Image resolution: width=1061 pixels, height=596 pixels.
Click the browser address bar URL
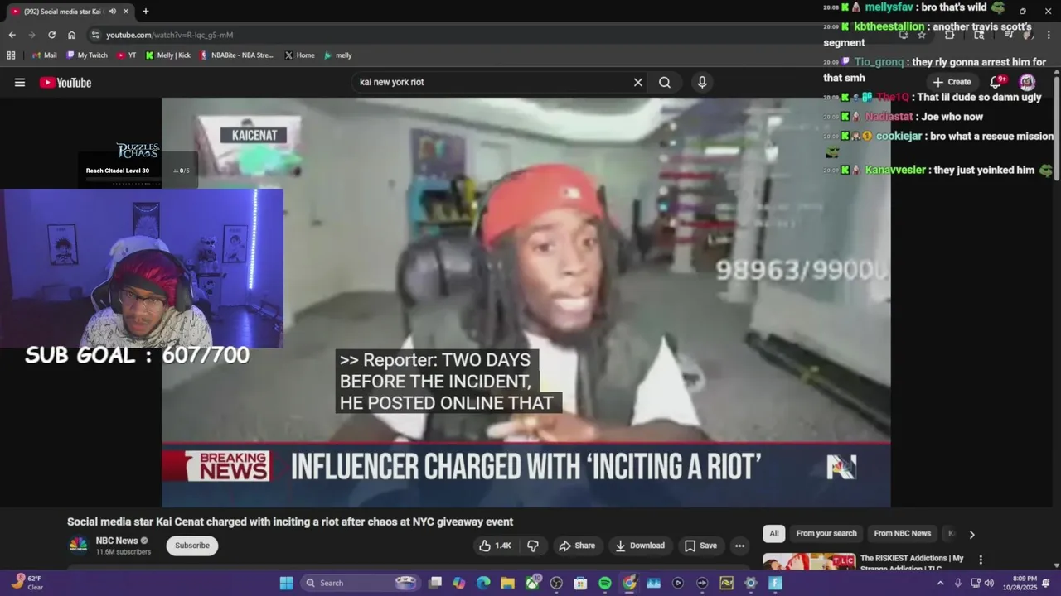pyautogui.click(x=170, y=35)
